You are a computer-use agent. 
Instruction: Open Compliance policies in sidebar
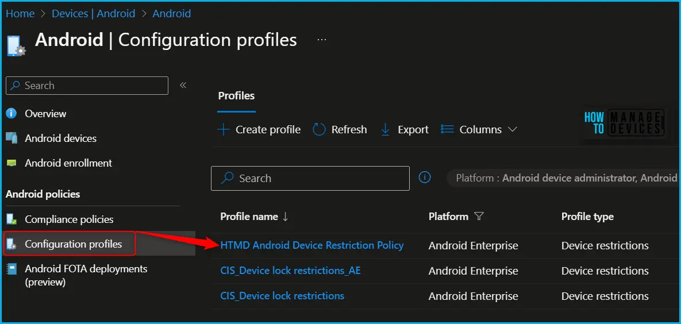pyautogui.click(x=69, y=219)
